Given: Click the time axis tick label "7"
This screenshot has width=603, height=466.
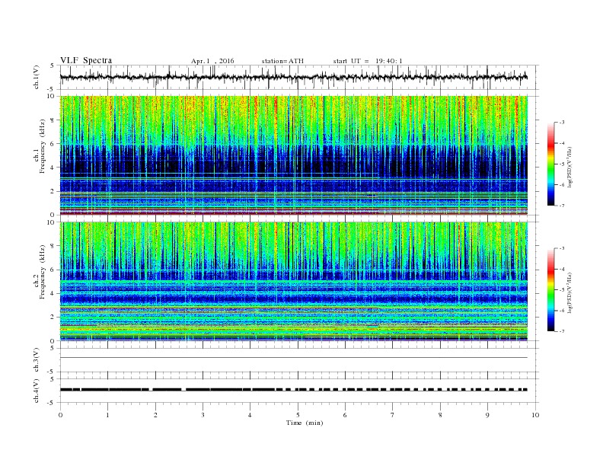Looking at the screenshot, I should click(x=393, y=415).
